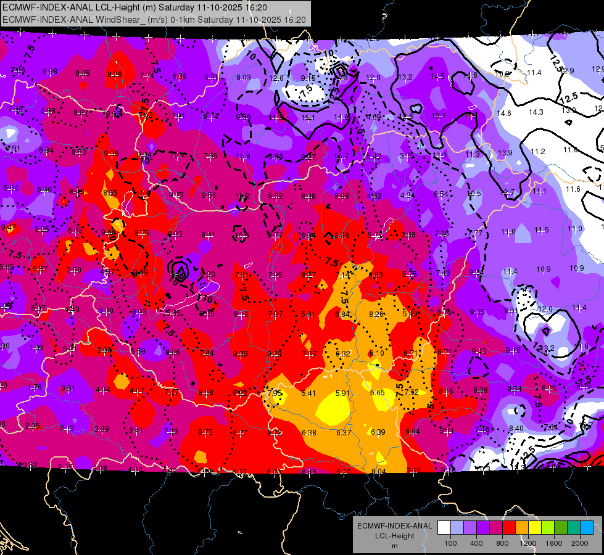This screenshot has height=555, width=604.
Task: Click the grid value 5.59
Action: pos(138,351)
